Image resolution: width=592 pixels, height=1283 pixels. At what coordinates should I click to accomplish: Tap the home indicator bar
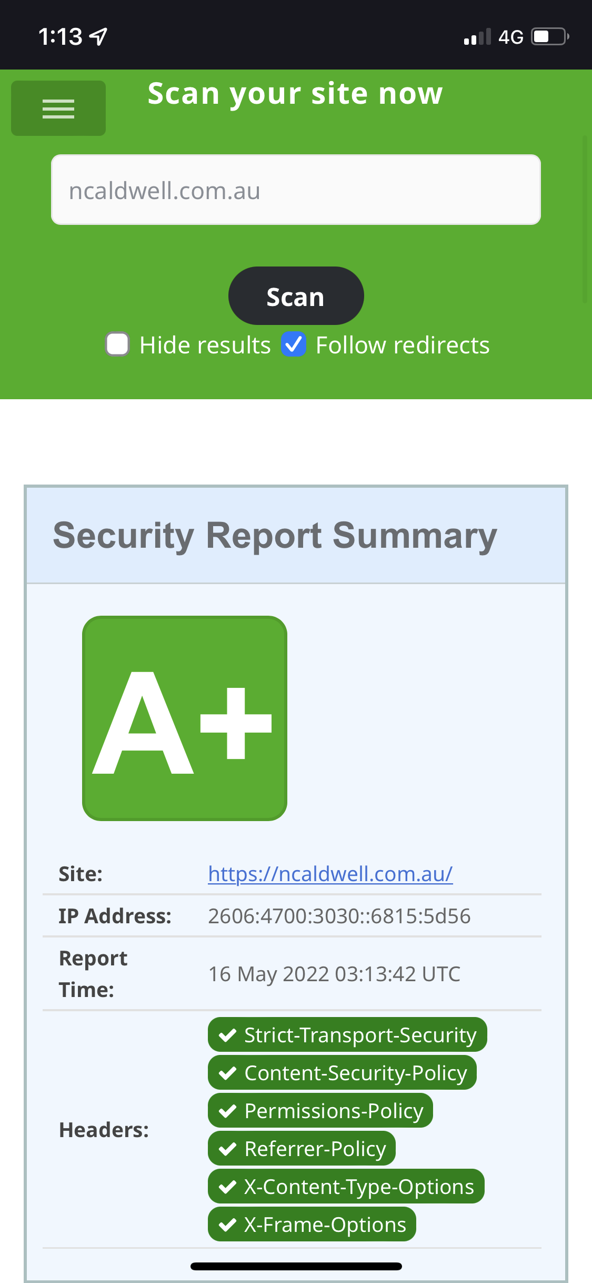click(x=296, y=1266)
